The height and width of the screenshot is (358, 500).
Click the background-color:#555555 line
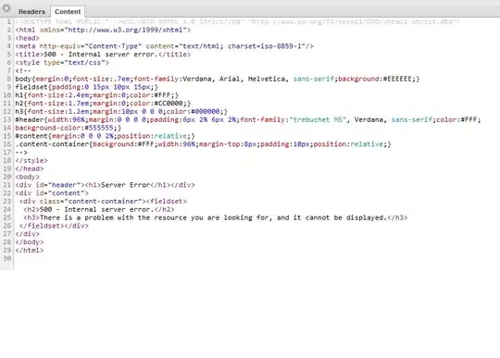click(69, 128)
